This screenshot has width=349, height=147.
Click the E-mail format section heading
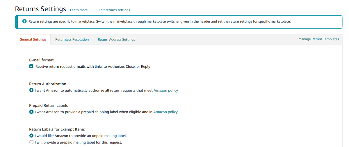tap(41, 60)
